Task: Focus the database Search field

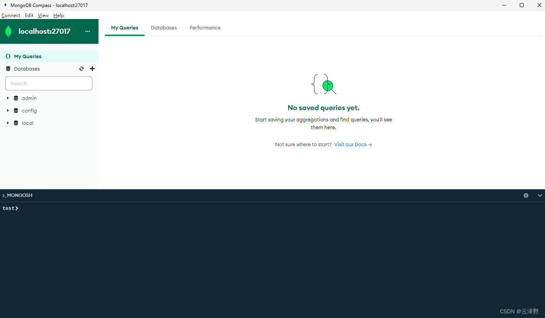Action: [x=49, y=83]
